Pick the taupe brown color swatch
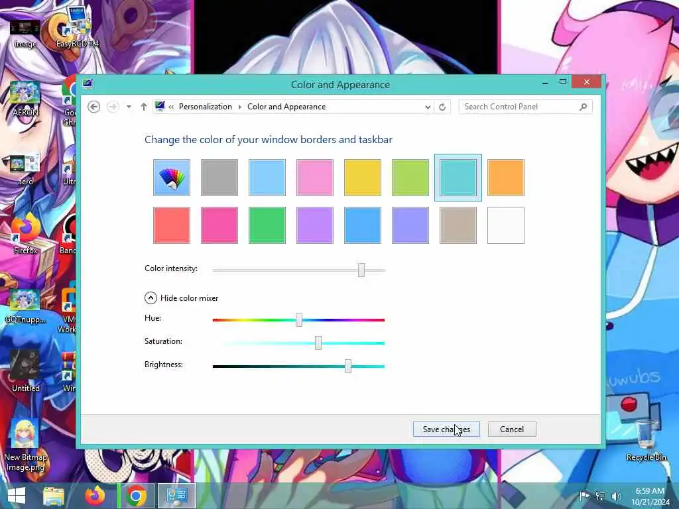 point(458,225)
